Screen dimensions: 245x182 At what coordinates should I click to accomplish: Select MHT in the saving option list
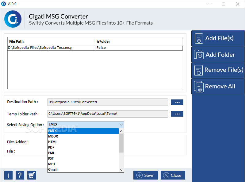click(x=83, y=164)
